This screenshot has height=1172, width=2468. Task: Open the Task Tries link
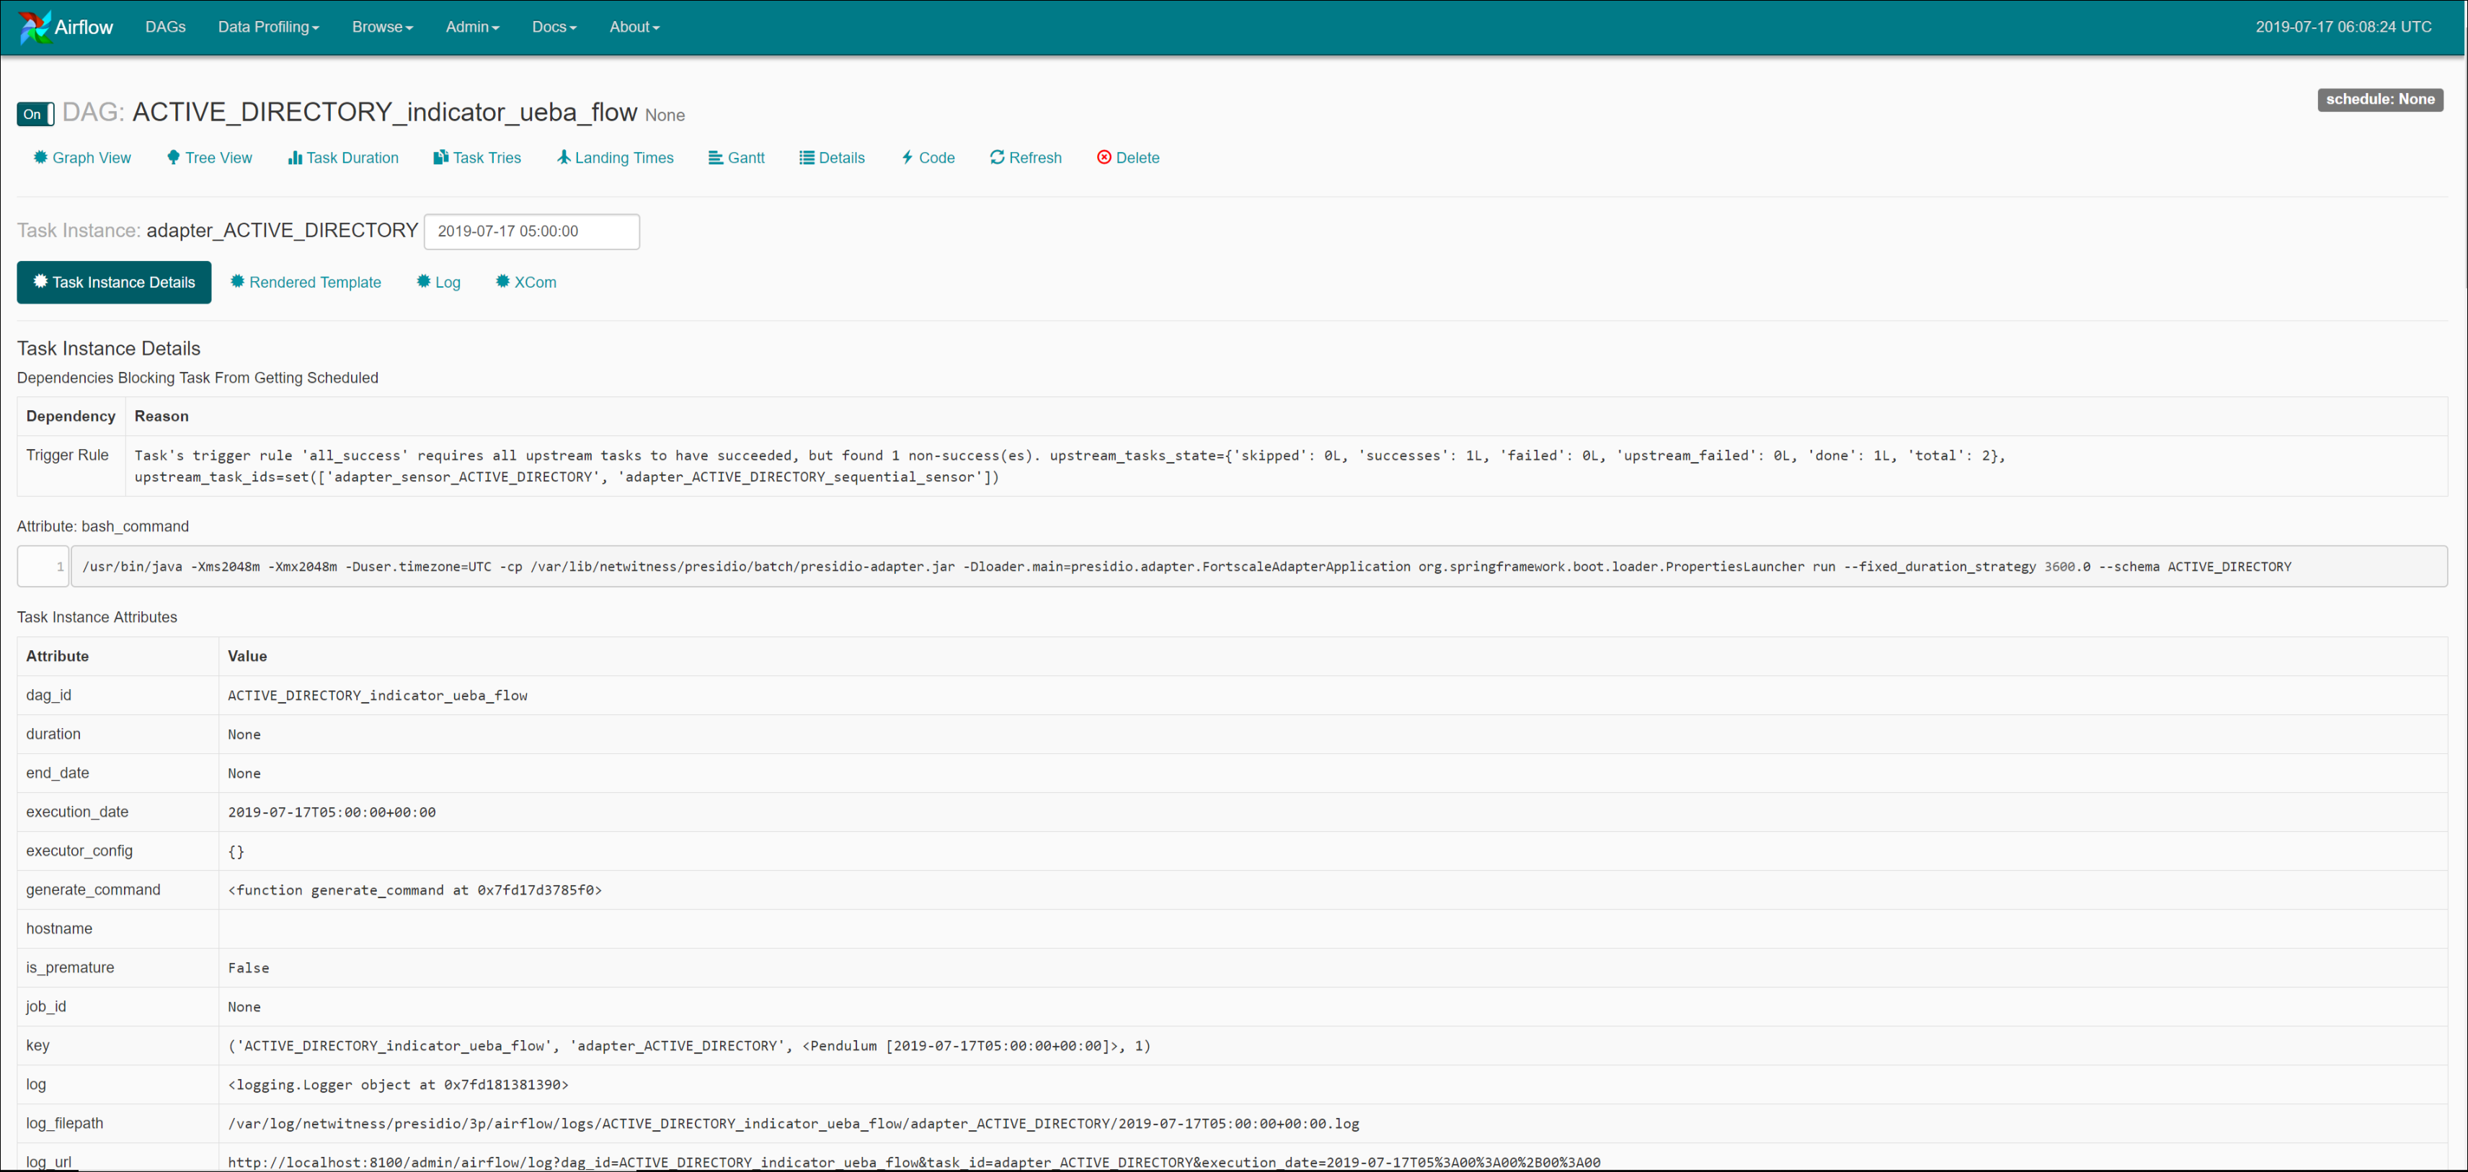coord(477,158)
